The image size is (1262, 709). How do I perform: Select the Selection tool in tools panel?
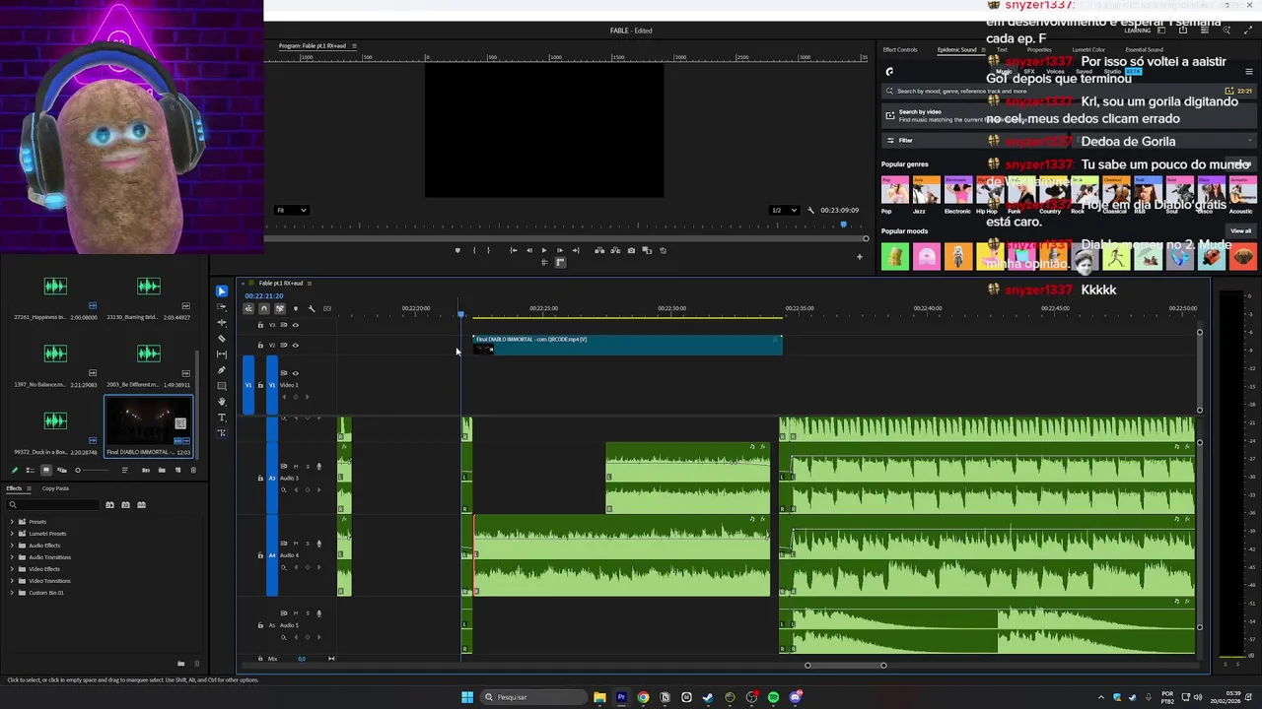[222, 291]
